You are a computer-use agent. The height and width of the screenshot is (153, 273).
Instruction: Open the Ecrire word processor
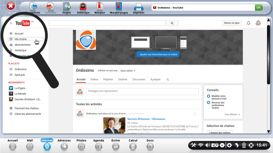point(116,147)
